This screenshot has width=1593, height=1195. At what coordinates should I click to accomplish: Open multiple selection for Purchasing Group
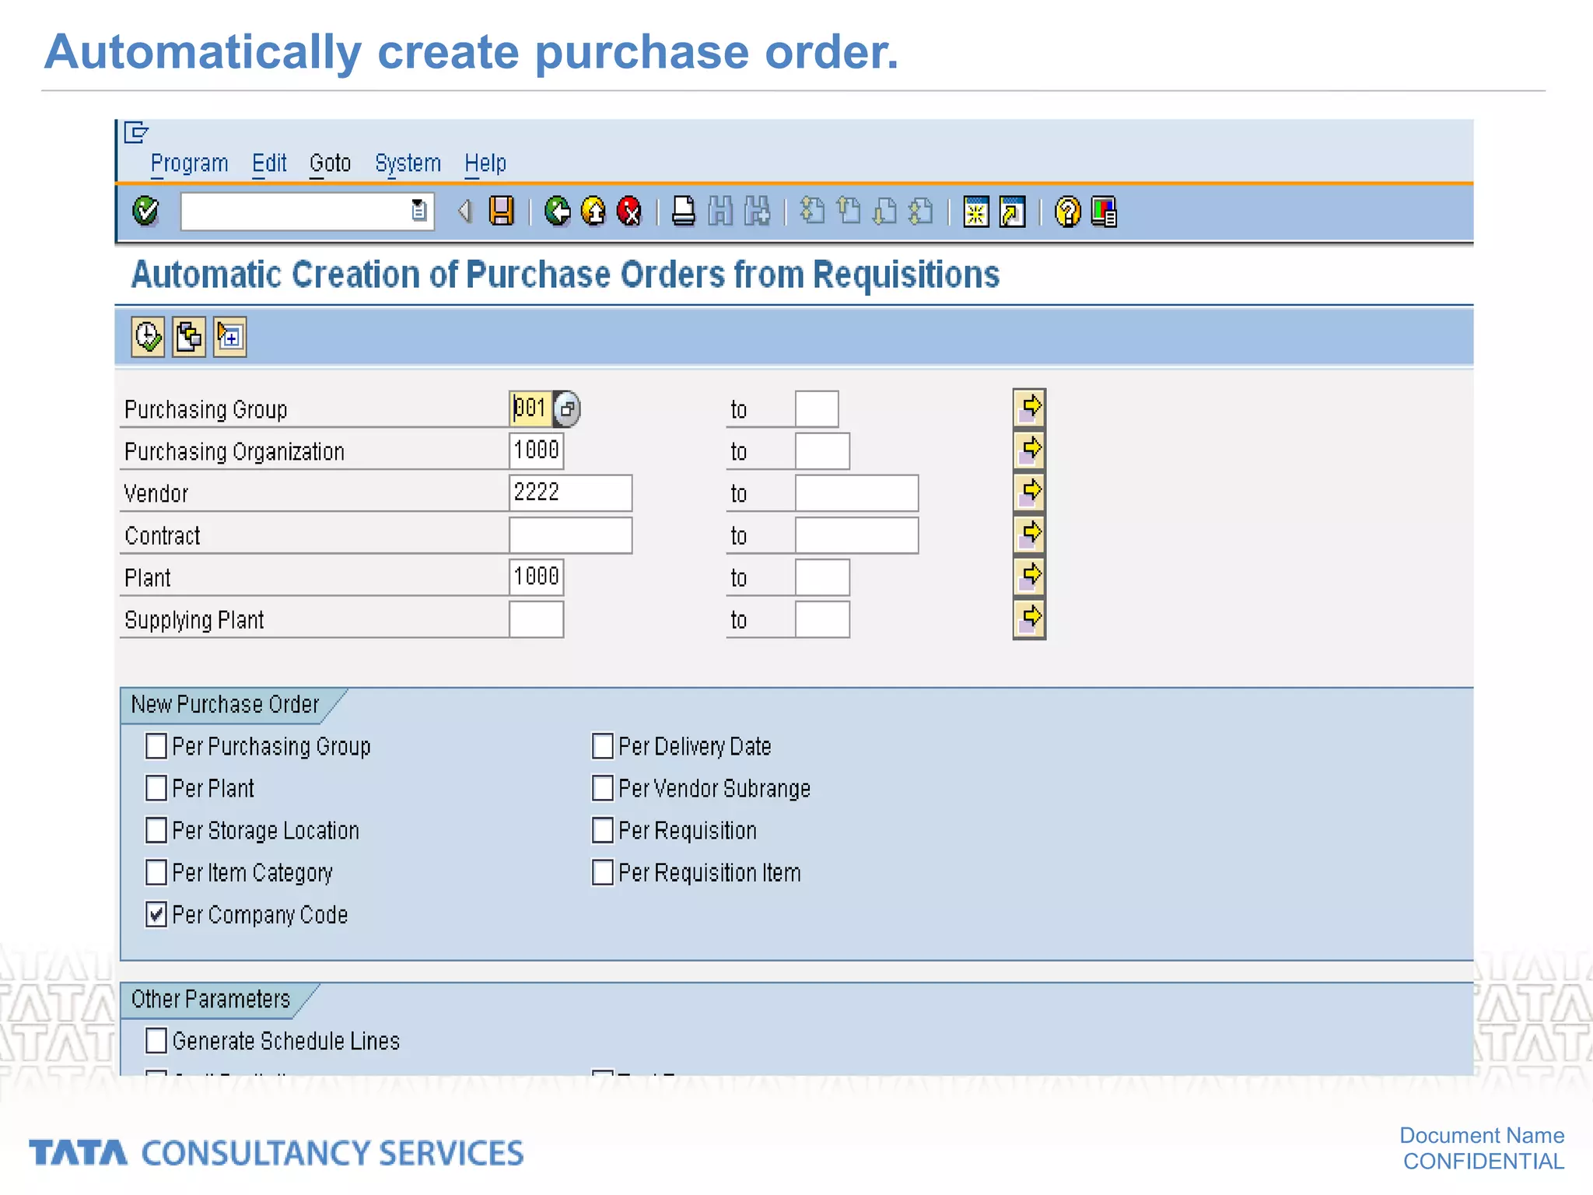[1029, 408]
